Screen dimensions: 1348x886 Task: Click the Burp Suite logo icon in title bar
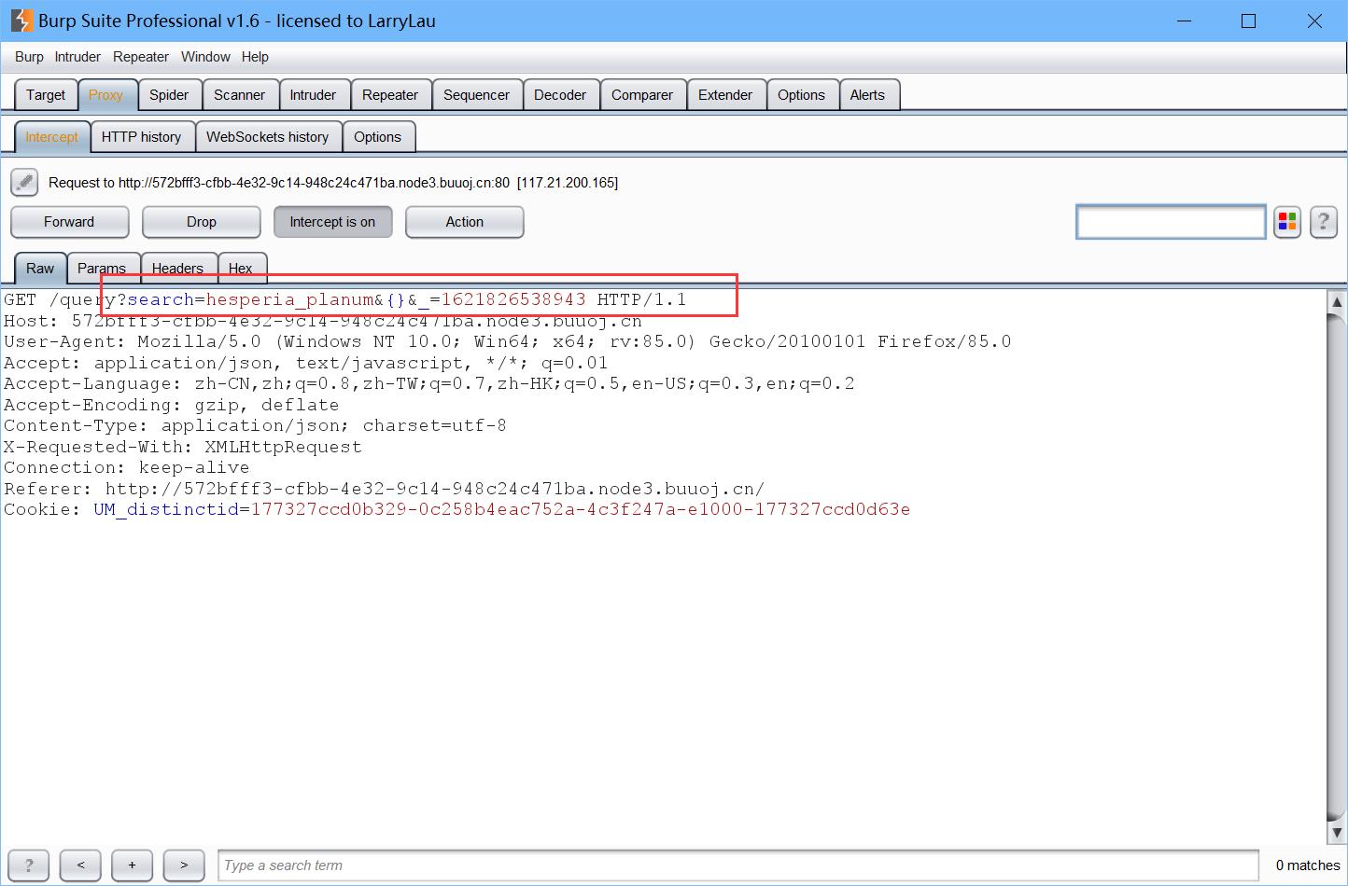point(21,21)
